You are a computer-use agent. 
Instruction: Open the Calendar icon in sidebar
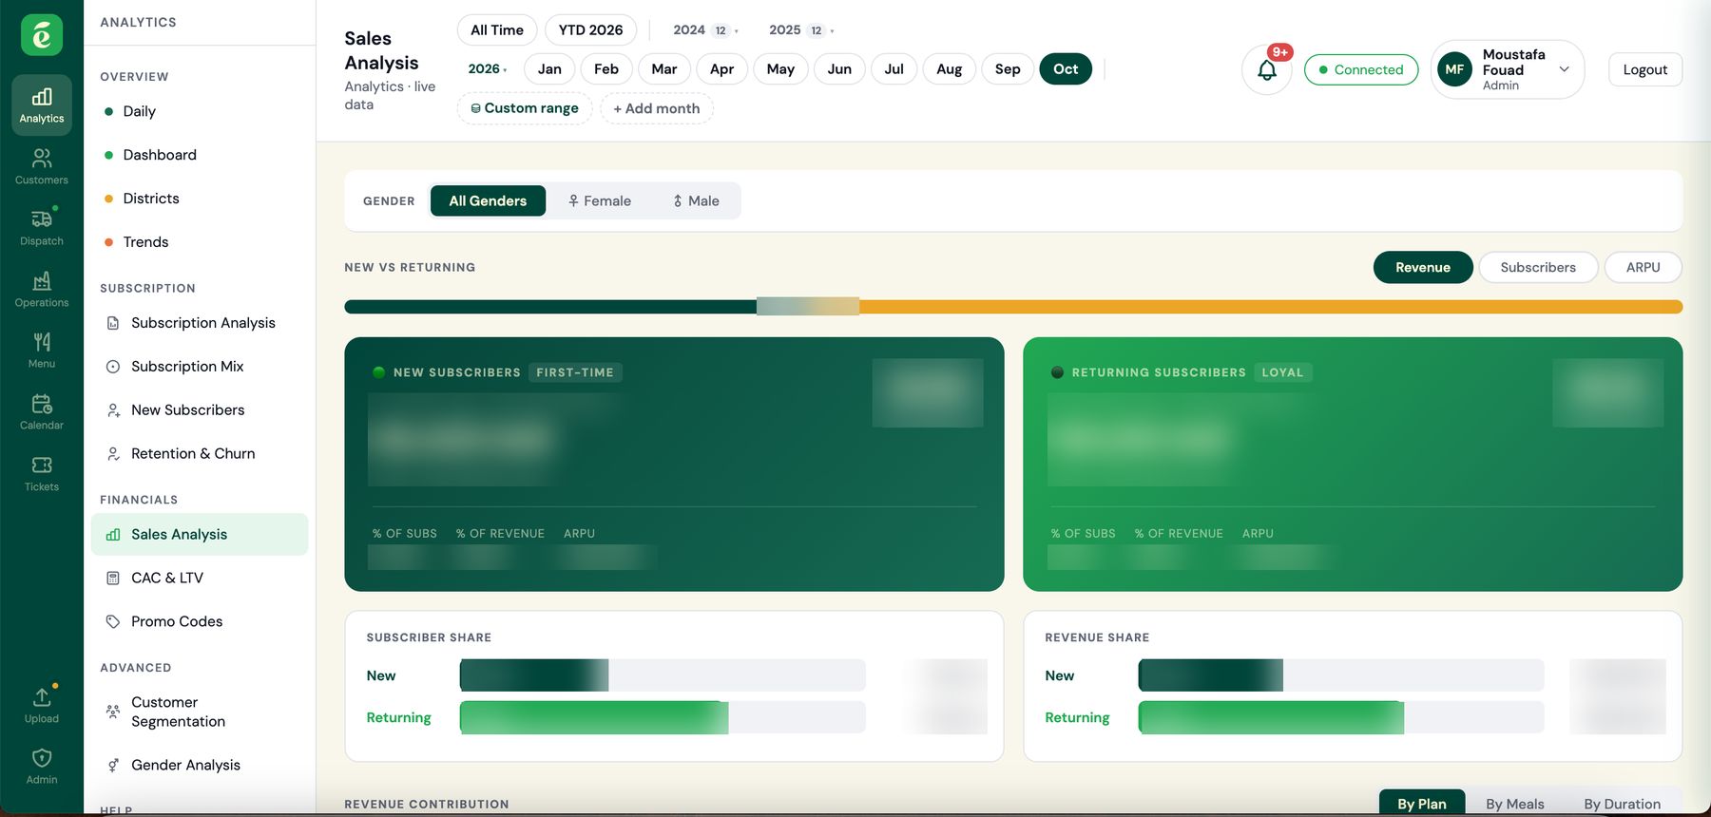[x=42, y=411]
